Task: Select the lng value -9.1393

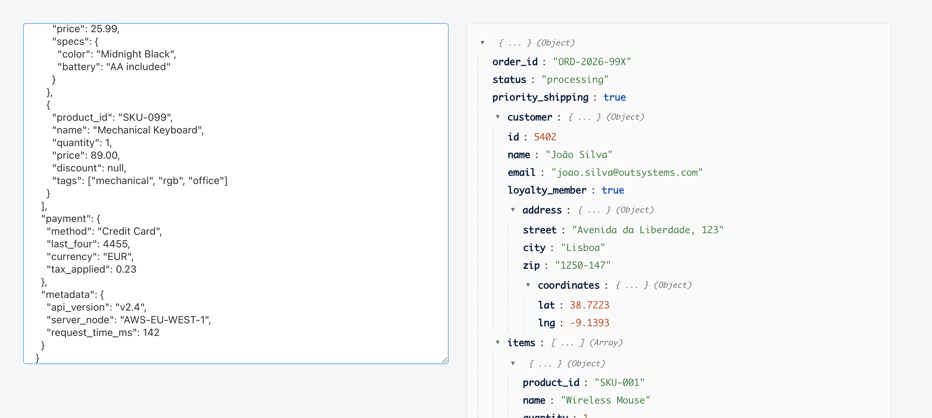Action: tap(589, 323)
